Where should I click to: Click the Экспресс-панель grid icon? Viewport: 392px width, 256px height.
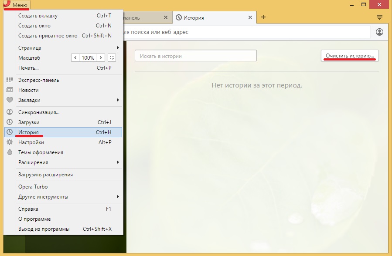point(10,80)
